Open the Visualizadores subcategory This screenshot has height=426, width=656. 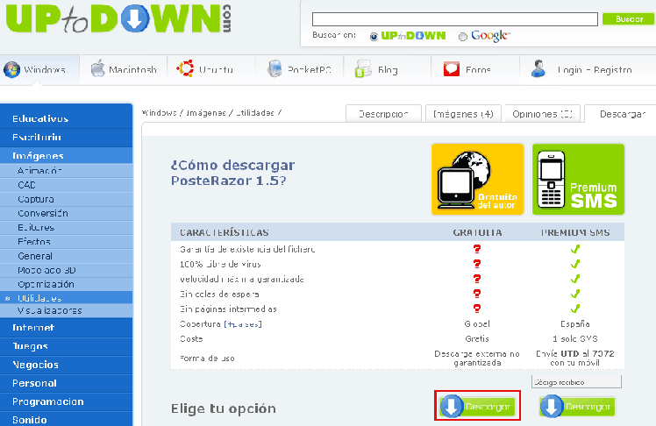pos(66,310)
